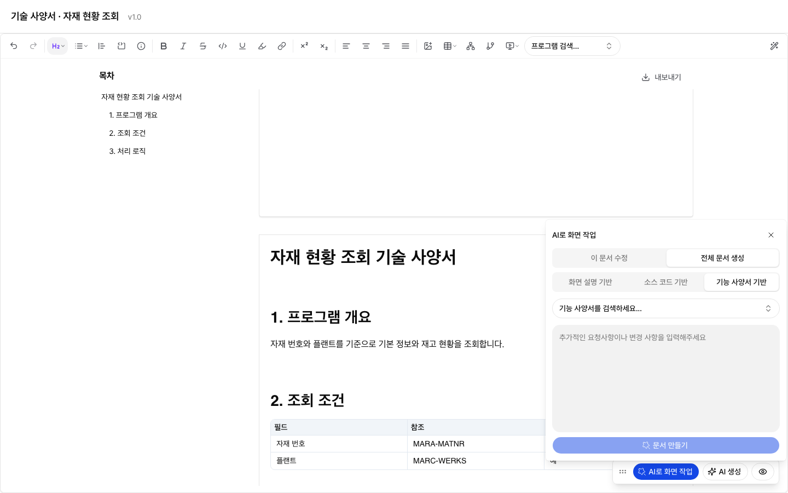Select the 소스 코드 기반 tab
Viewport: 788px width, 493px height.
click(666, 282)
